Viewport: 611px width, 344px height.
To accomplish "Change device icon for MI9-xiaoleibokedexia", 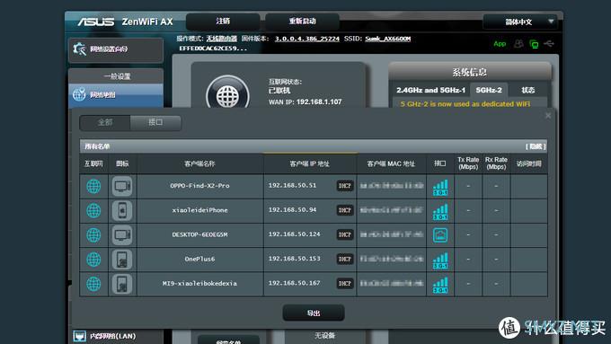I will click(122, 284).
